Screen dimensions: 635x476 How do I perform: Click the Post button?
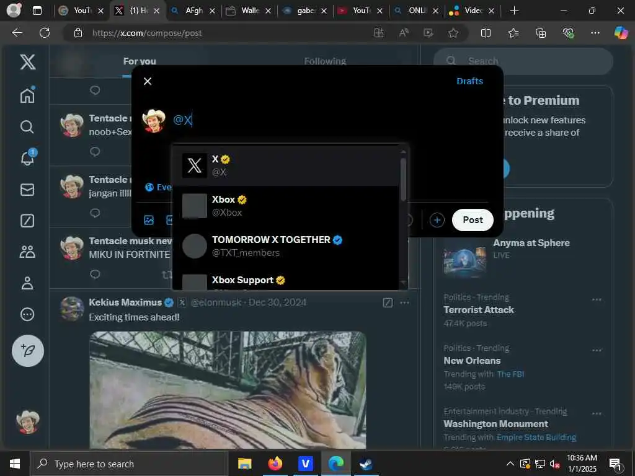473,220
